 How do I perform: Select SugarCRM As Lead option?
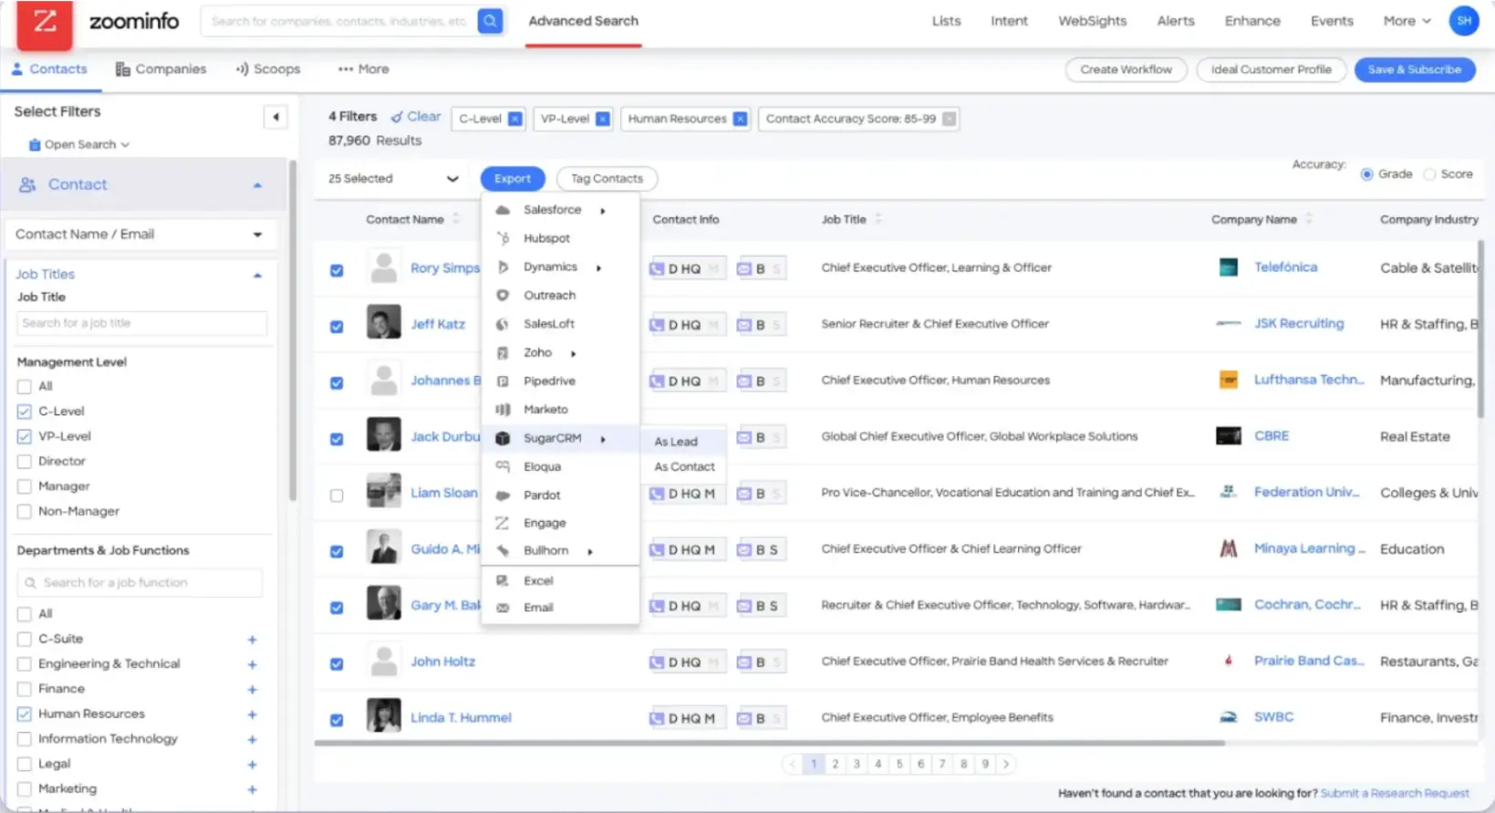point(684,441)
